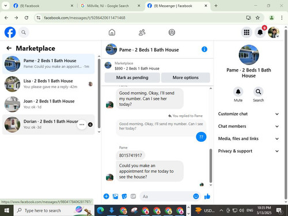The height and width of the screenshot is (216, 288).
Task: Open the tab search dropdown arrow
Action: pyautogui.click(x=6, y=6)
